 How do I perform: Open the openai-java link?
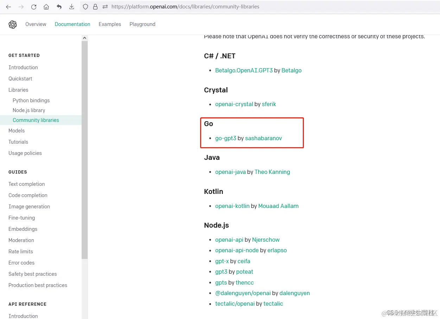tap(230, 172)
